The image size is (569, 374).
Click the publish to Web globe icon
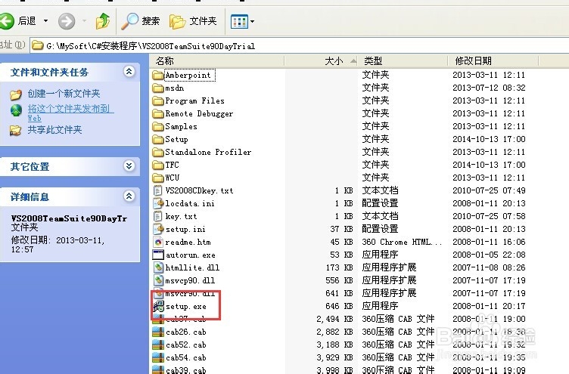[x=16, y=110]
